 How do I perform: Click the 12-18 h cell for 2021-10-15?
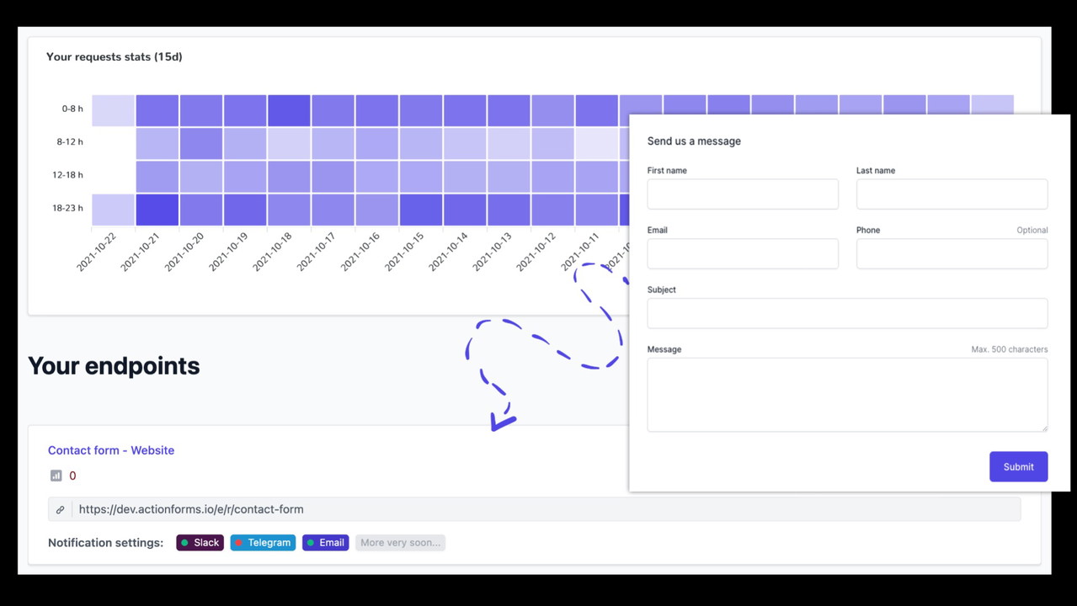(x=420, y=177)
